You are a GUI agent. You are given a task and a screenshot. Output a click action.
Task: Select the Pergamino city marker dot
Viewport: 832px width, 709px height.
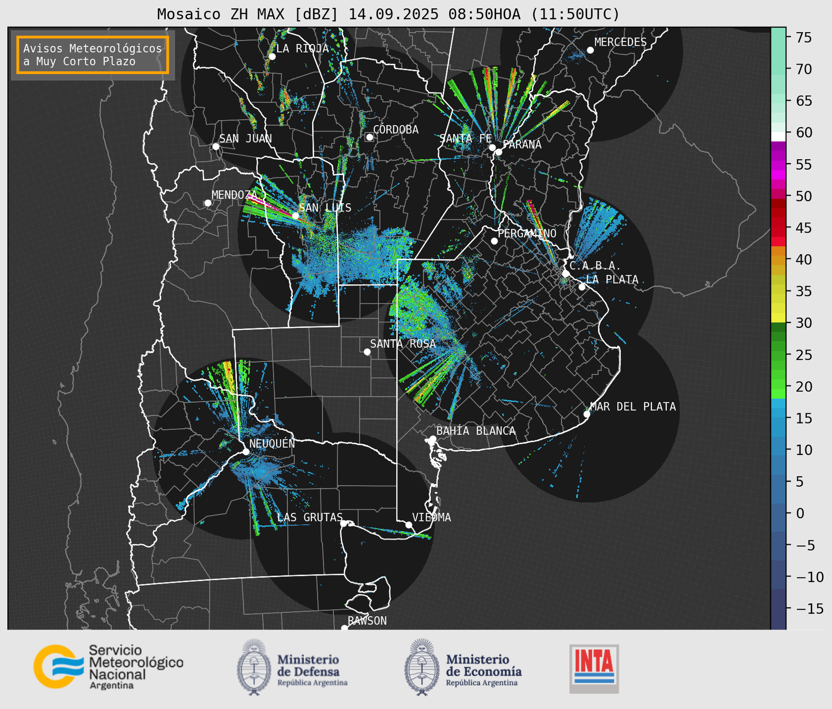494,241
